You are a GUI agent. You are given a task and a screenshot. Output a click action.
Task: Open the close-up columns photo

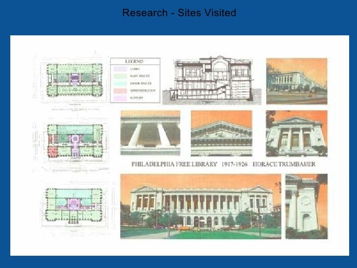pos(150,133)
